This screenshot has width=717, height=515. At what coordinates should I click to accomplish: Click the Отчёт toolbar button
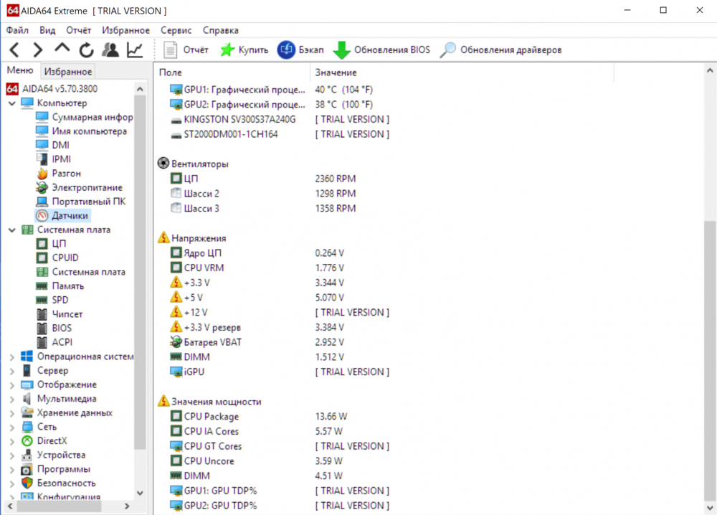(x=186, y=49)
